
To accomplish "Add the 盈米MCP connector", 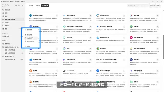I will [x=158, y=60].
